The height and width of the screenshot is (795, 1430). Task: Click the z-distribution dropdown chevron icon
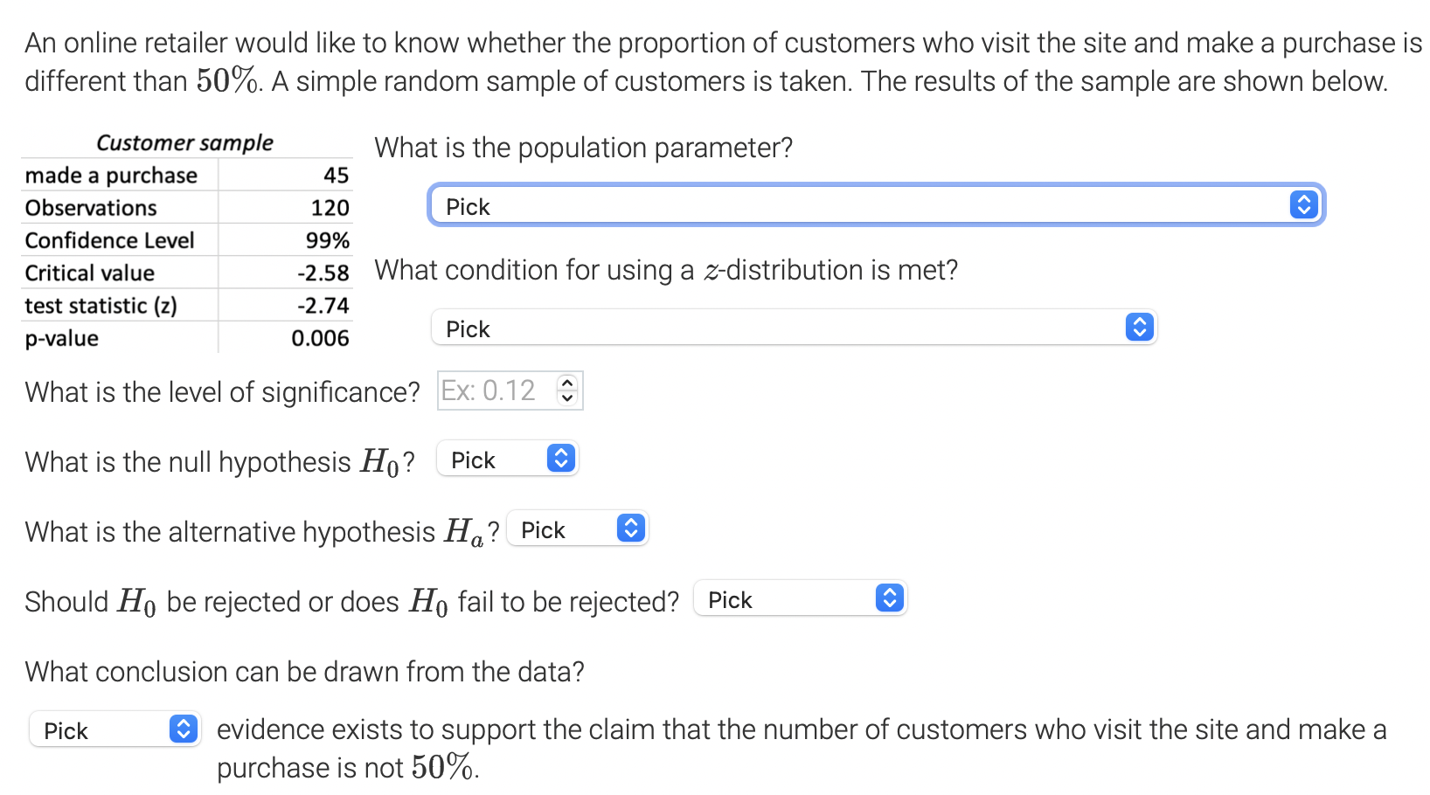coord(1139,328)
